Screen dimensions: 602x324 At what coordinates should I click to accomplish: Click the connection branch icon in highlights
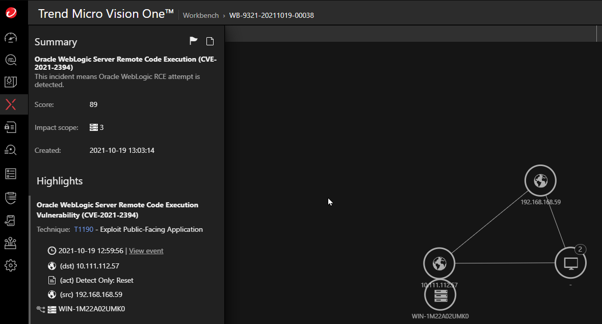point(41,309)
